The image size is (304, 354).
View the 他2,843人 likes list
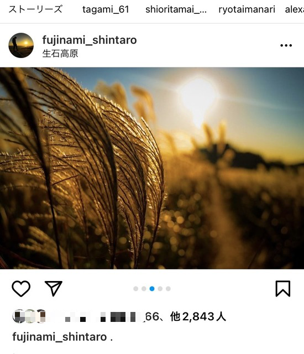198,316
